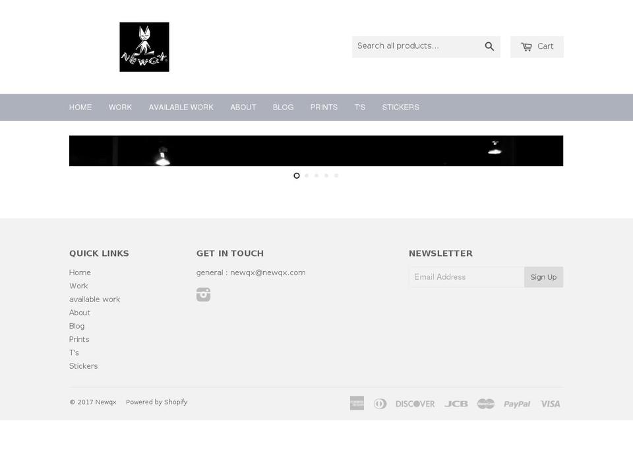Viewport: 633px width, 475px height.
Task: Select the third slideshow dot
Action: [x=316, y=175]
